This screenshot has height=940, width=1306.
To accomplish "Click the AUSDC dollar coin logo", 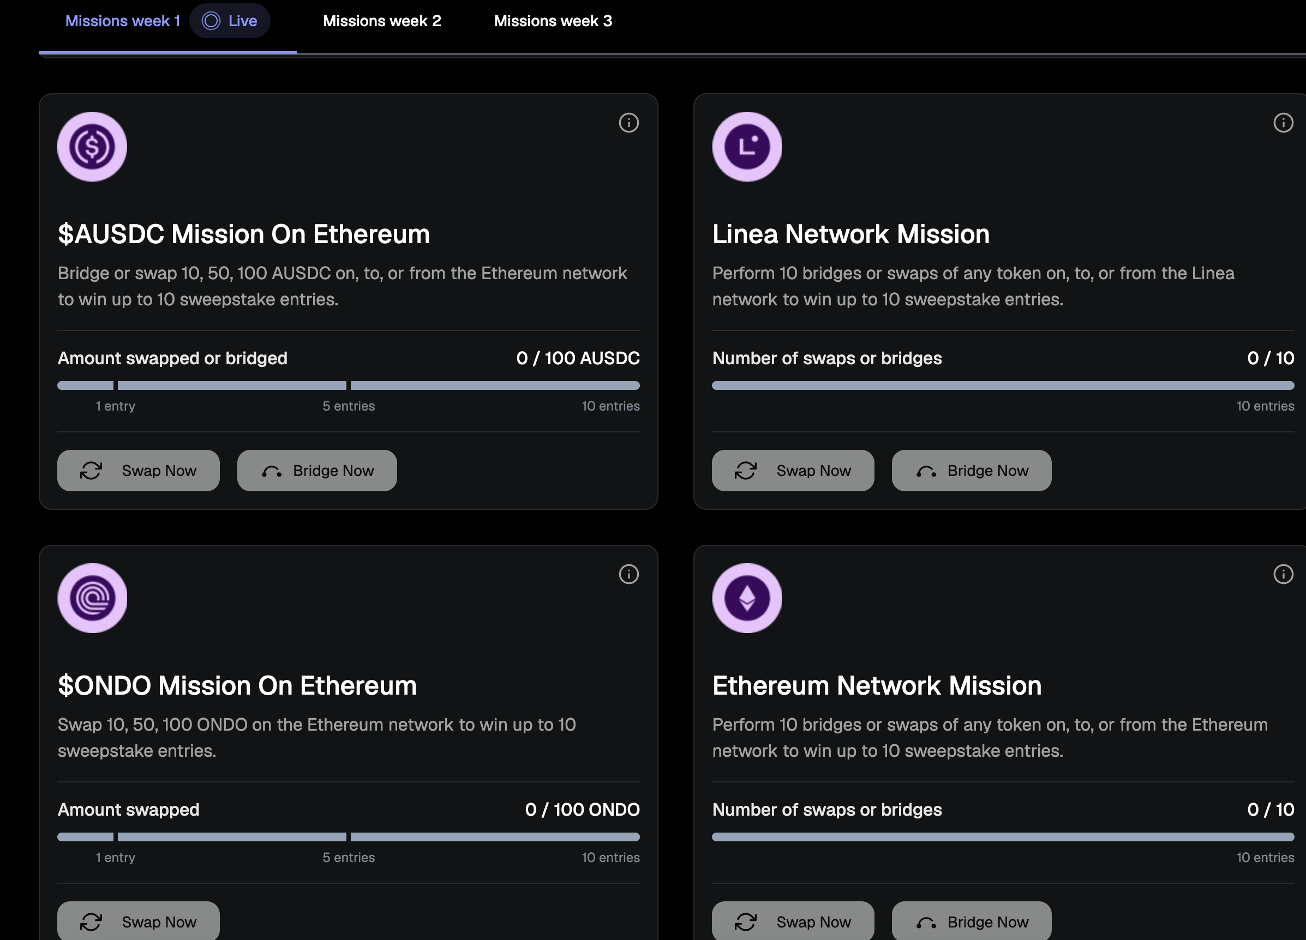I will click(x=92, y=147).
